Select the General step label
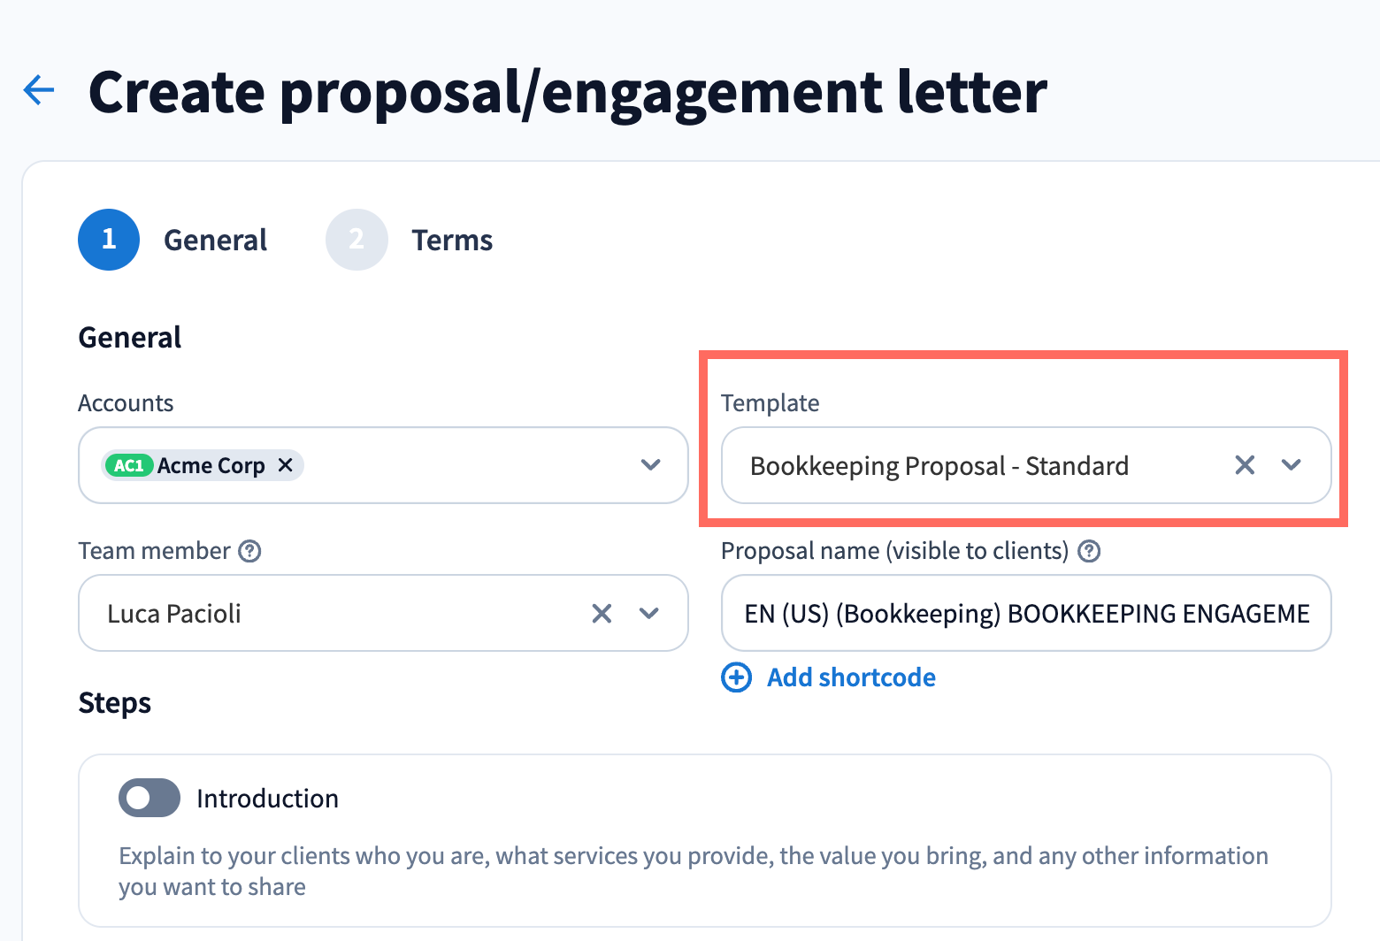Image resolution: width=1380 pixels, height=941 pixels. [215, 241]
